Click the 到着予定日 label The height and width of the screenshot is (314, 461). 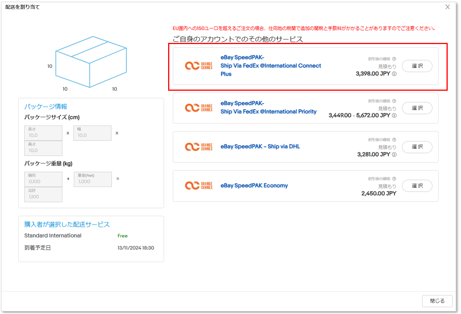click(x=37, y=248)
